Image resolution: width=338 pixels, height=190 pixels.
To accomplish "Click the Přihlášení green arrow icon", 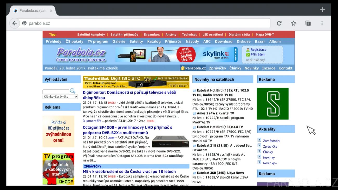I will click(248, 55).
